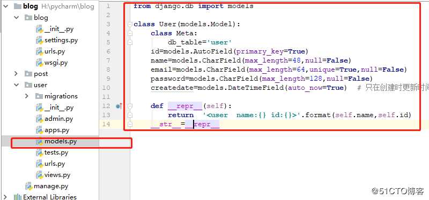Click the tests.py Python file icon
429x200 pixels.
tap(40, 152)
